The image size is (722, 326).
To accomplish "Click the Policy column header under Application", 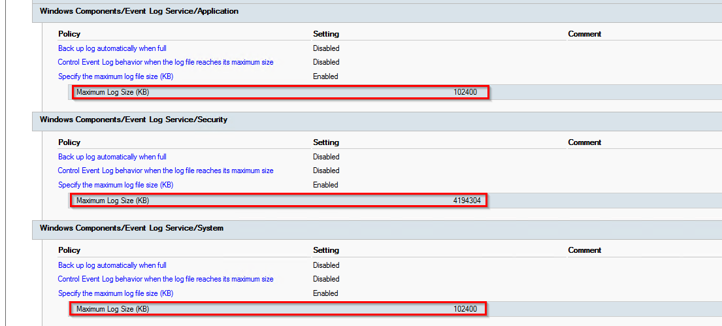I will (69, 34).
